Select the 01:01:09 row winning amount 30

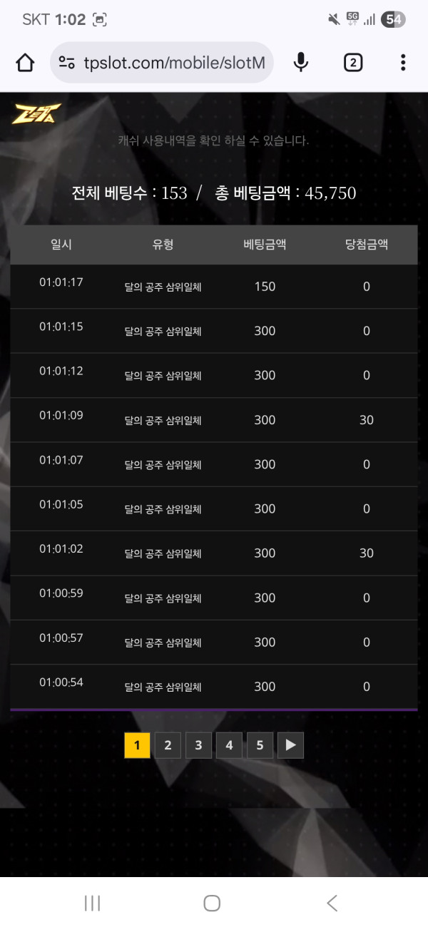pyautogui.click(x=366, y=420)
